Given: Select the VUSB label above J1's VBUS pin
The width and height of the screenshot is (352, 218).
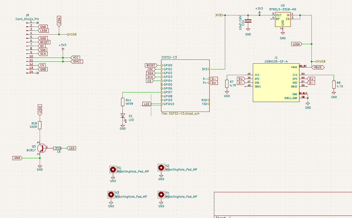Looking at the screenshot, I should pyautogui.click(x=320, y=61).
